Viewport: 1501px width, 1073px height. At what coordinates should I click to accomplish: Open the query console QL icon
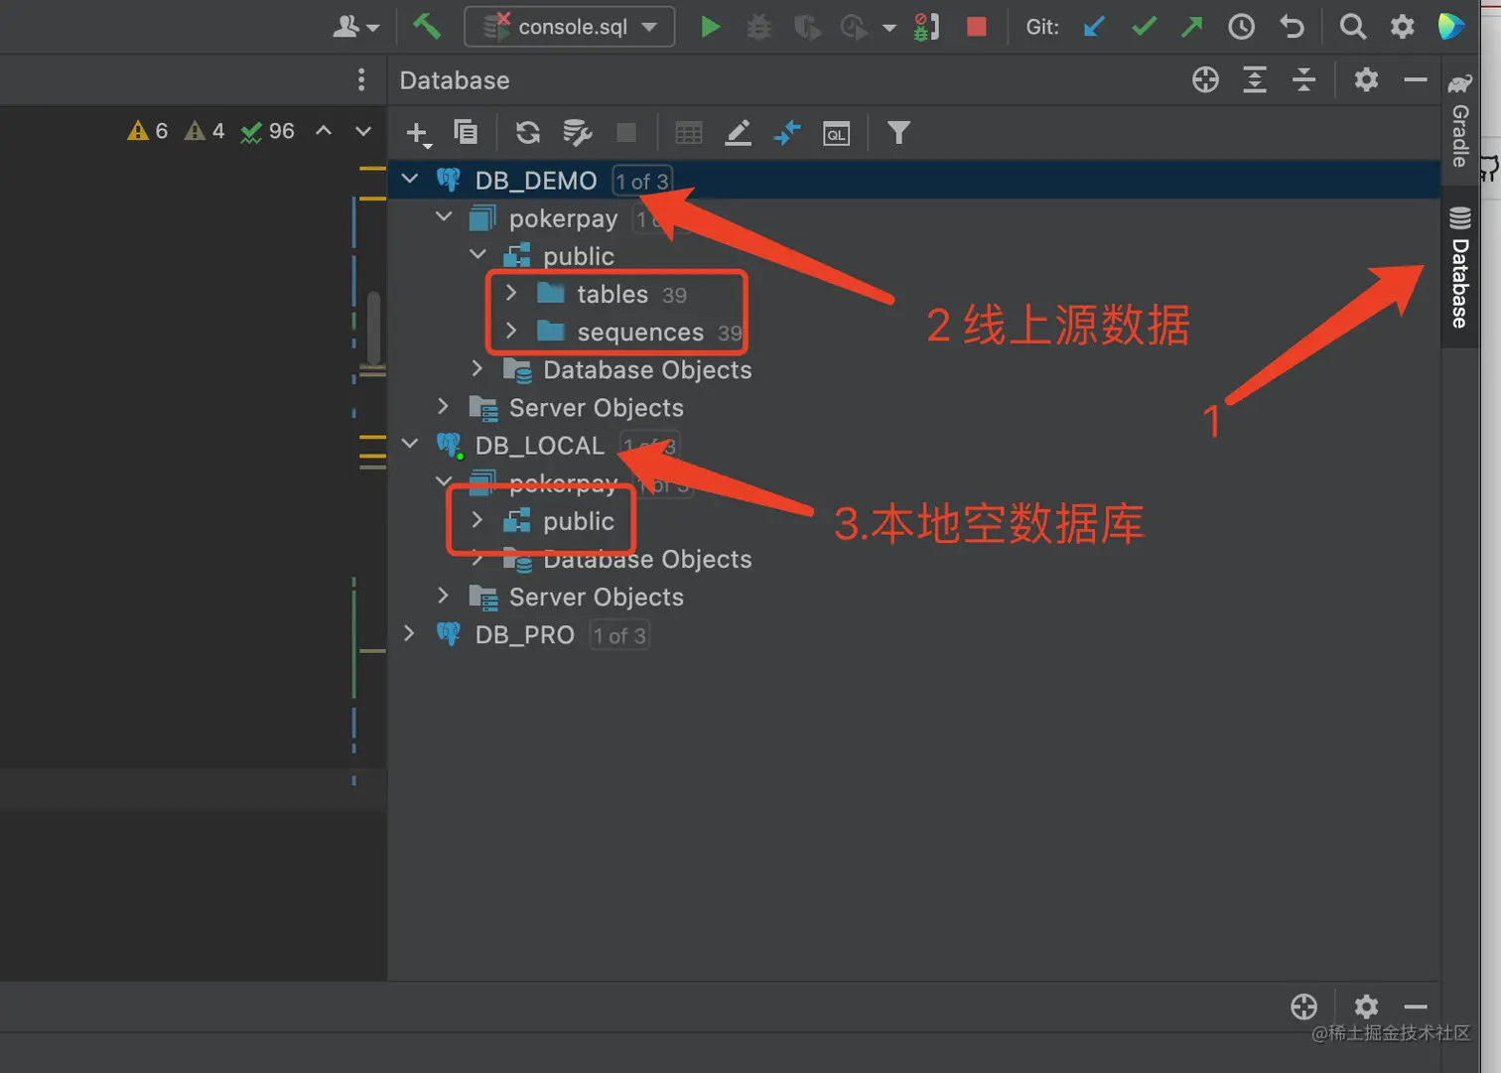(837, 133)
